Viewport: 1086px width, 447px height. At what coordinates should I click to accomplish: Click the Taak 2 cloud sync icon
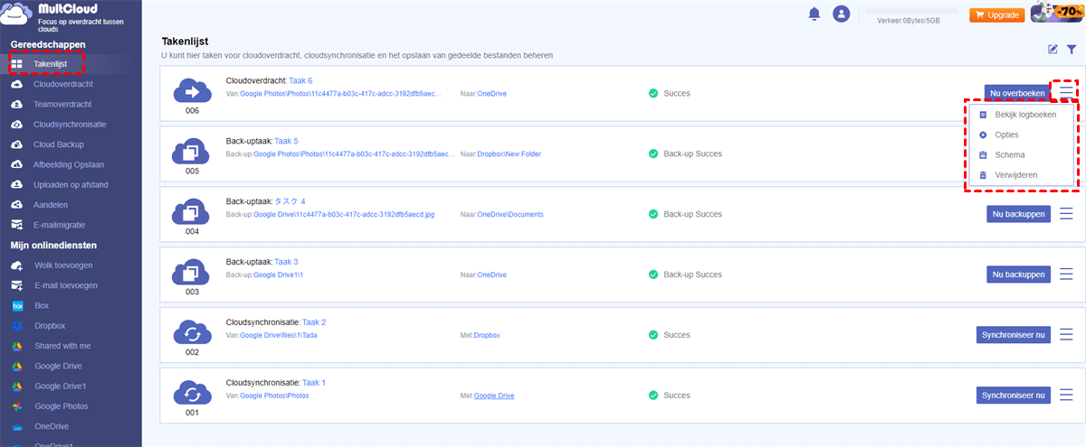point(192,333)
